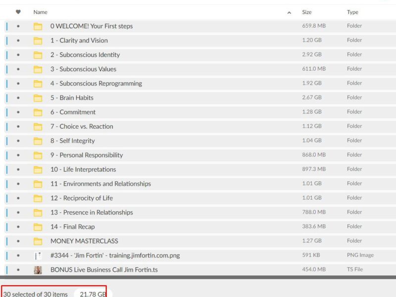Click the 21.78 GB total size badge
The image size is (396, 297).
[x=93, y=294]
